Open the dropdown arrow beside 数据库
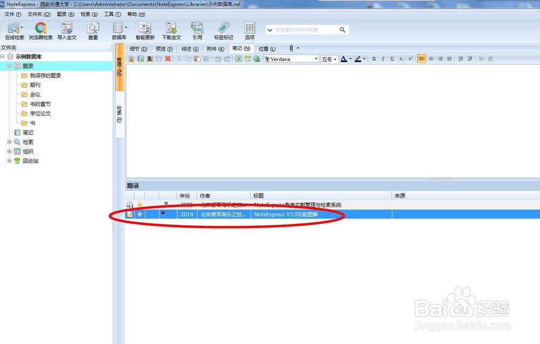This screenshot has height=344, width=540. point(126,27)
